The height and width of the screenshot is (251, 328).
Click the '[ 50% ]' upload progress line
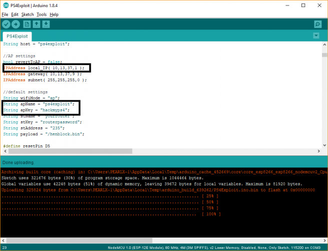pyautogui.click(x=110, y=202)
